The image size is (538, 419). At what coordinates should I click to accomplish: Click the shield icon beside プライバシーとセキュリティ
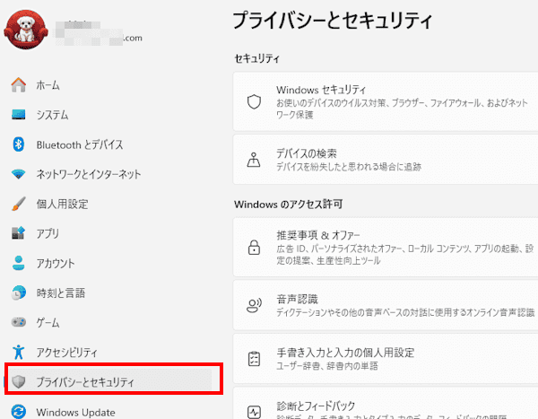(x=19, y=381)
